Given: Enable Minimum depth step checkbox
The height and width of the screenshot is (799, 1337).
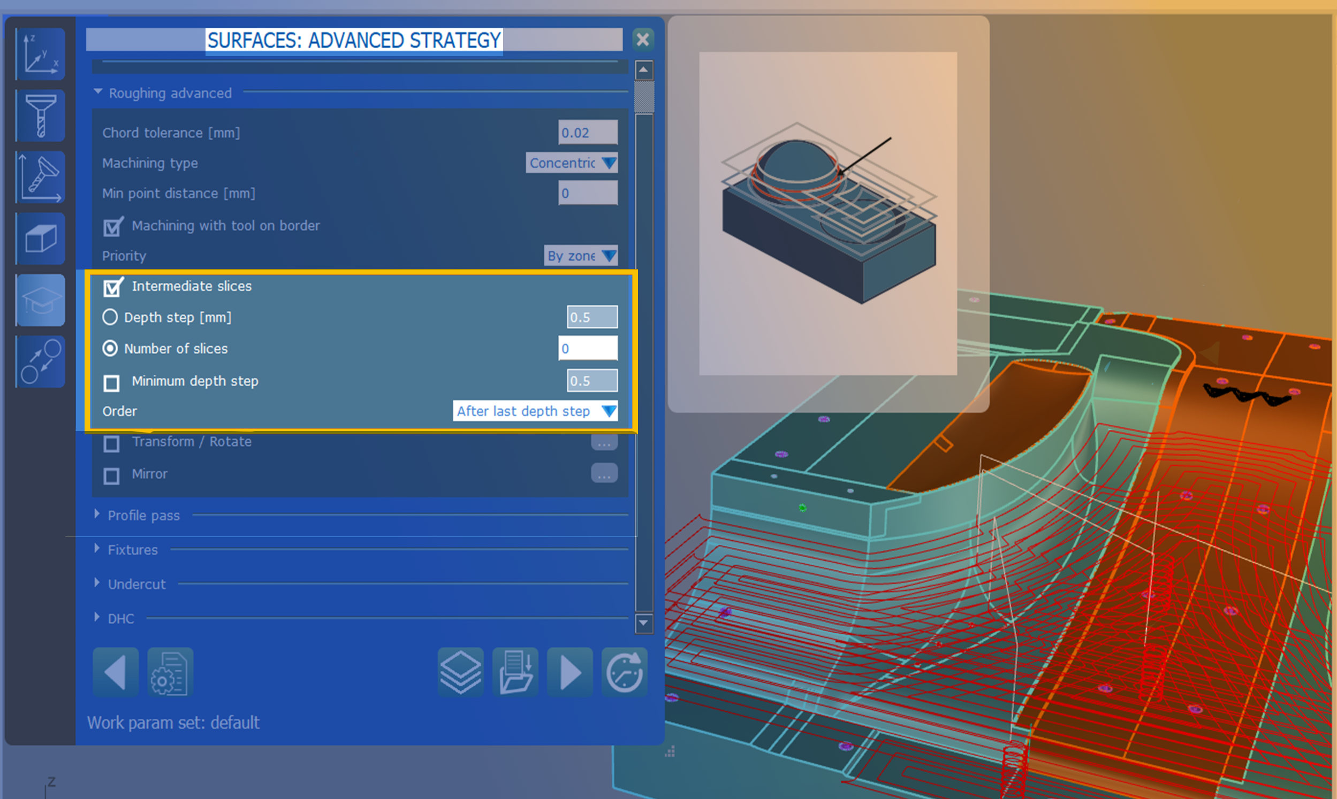Looking at the screenshot, I should pyautogui.click(x=111, y=383).
